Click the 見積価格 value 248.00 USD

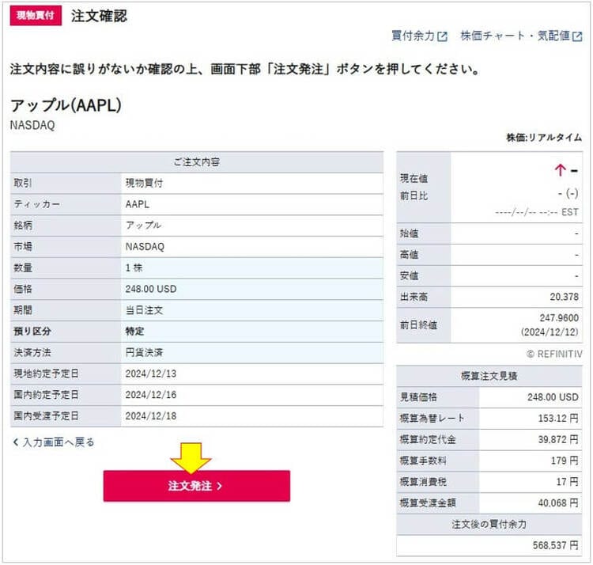pyautogui.click(x=553, y=397)
